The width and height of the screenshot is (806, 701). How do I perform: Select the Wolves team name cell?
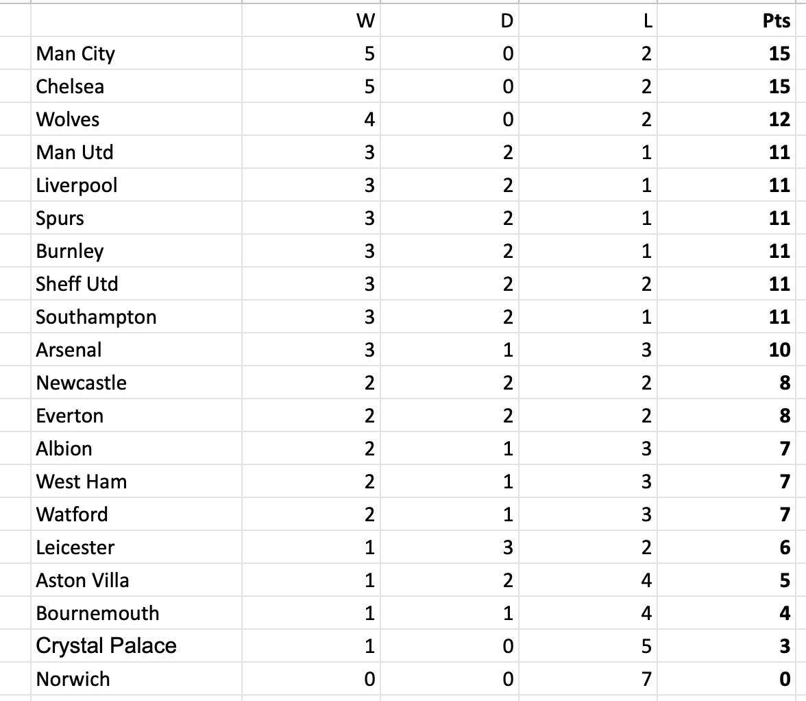[136, 119]
